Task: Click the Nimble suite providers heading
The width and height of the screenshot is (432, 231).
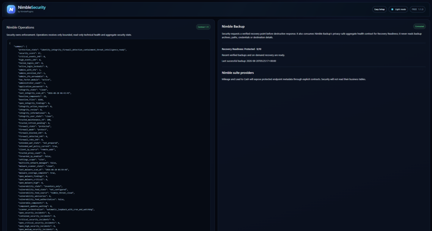Action: (238, 73)
